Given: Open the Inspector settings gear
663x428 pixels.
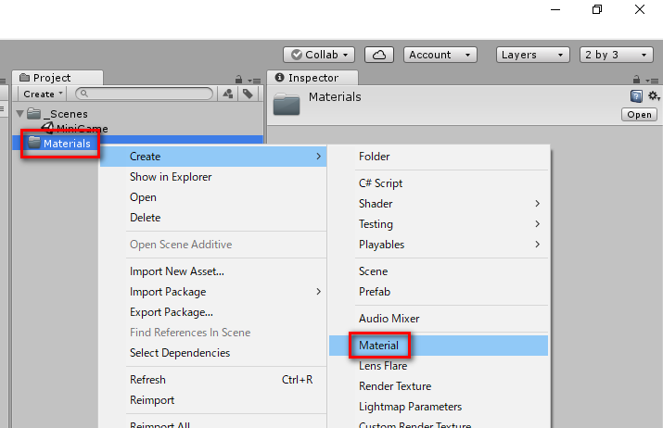Looking at the screenshot, I should tap(654, 96).
